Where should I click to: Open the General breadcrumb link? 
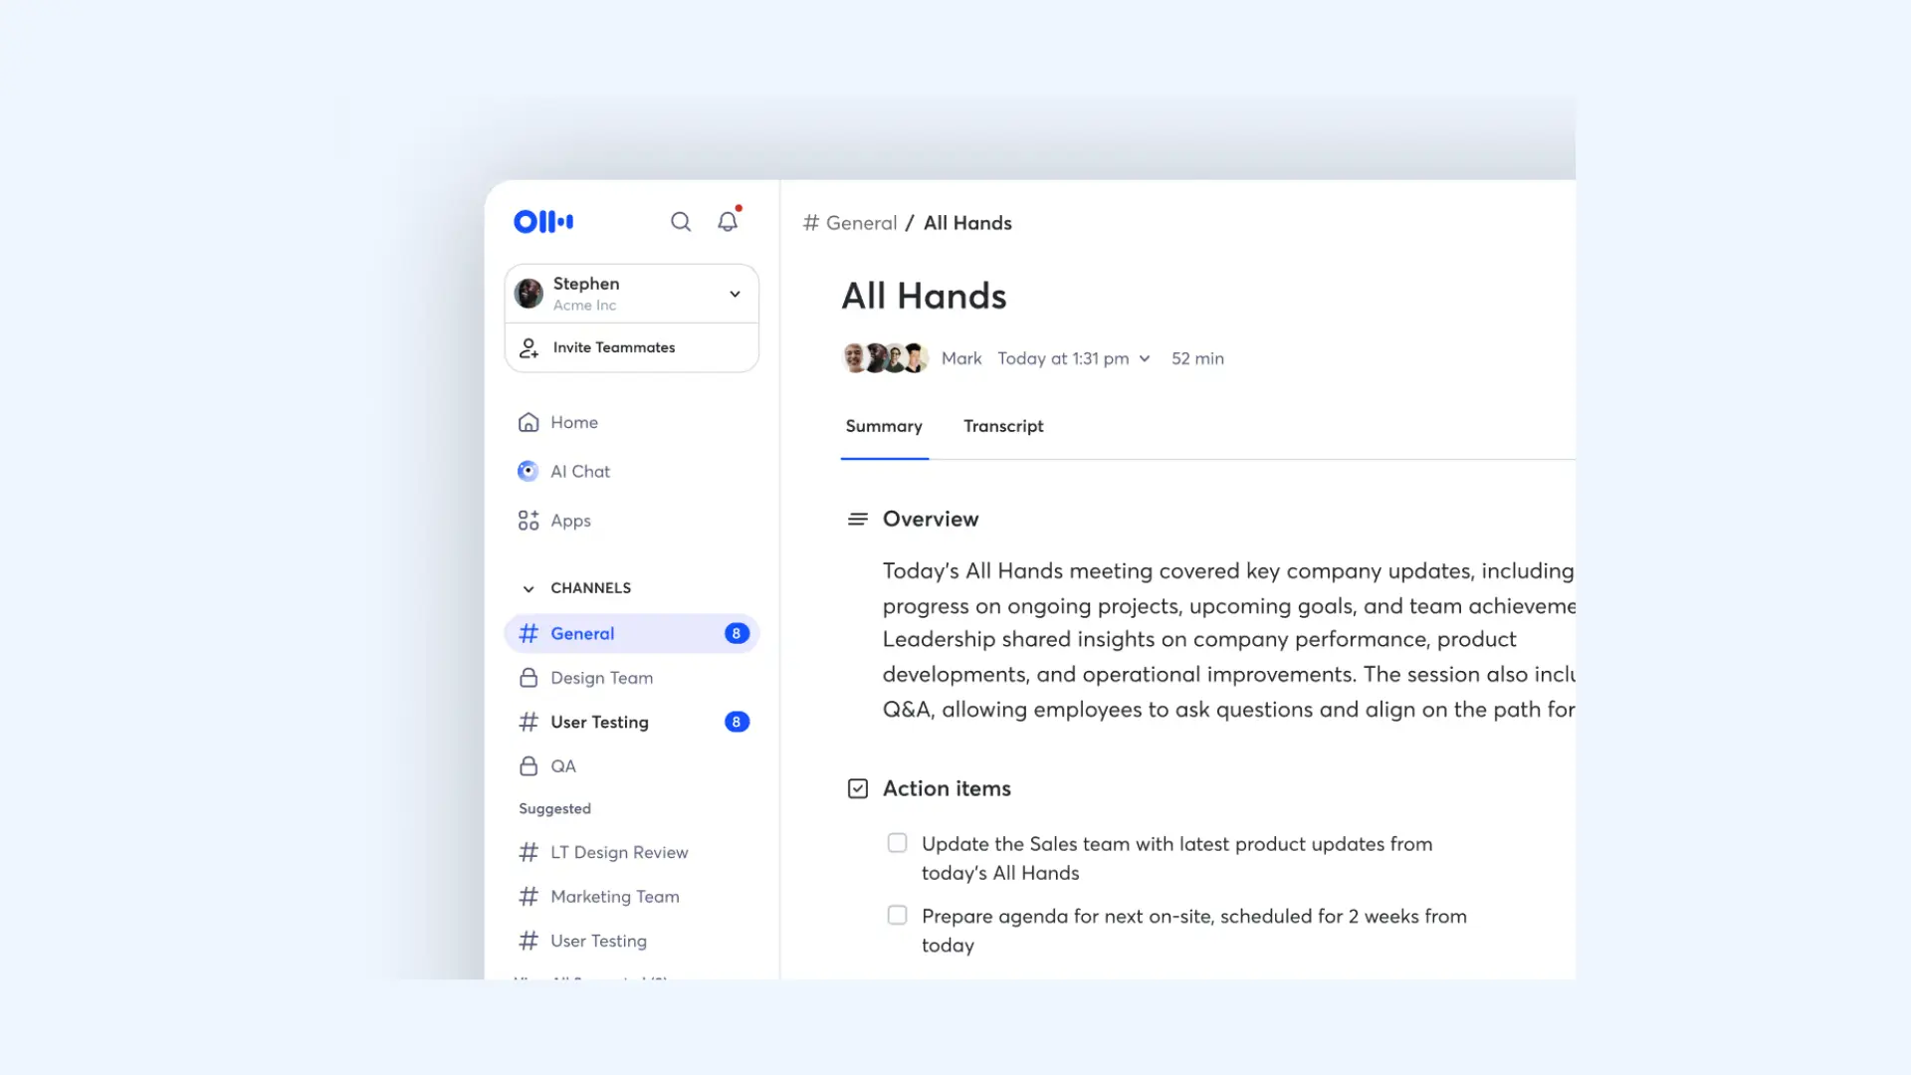pos(860,223)
